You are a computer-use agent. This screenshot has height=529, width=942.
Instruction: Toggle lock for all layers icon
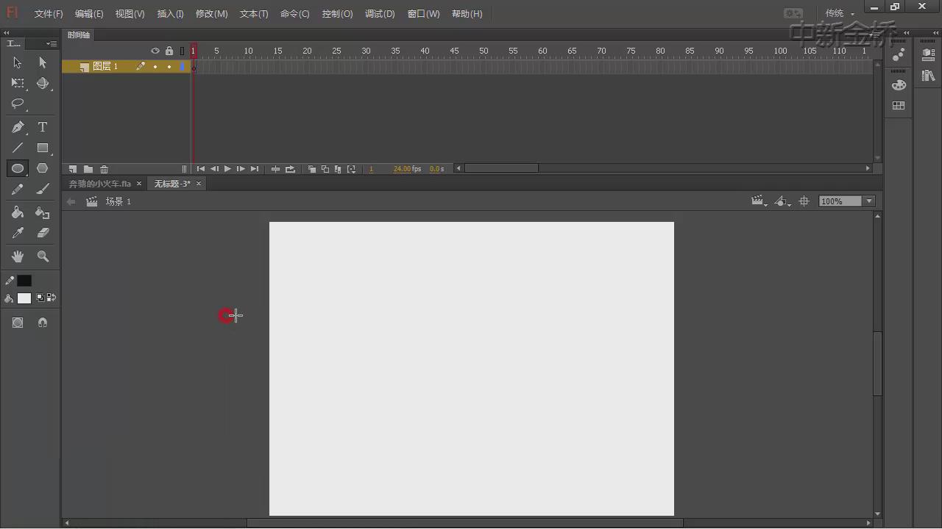pos(169,51)
